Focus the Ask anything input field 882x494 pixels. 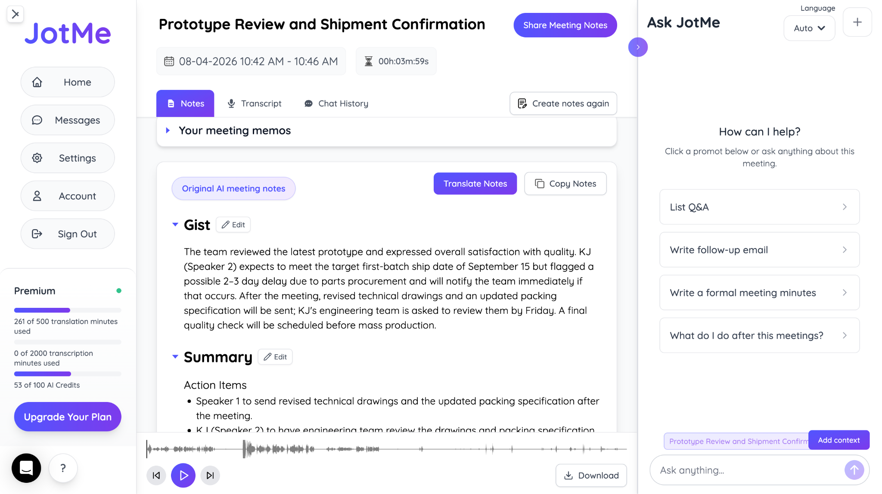coord(749,470)
